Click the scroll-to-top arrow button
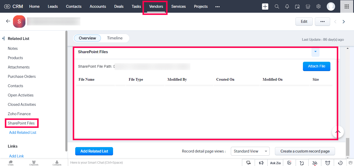 [x=338, y=132]
